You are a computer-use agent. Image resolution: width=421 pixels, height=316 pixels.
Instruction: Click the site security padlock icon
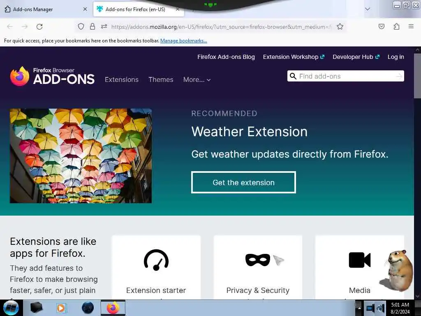[93, 26]
